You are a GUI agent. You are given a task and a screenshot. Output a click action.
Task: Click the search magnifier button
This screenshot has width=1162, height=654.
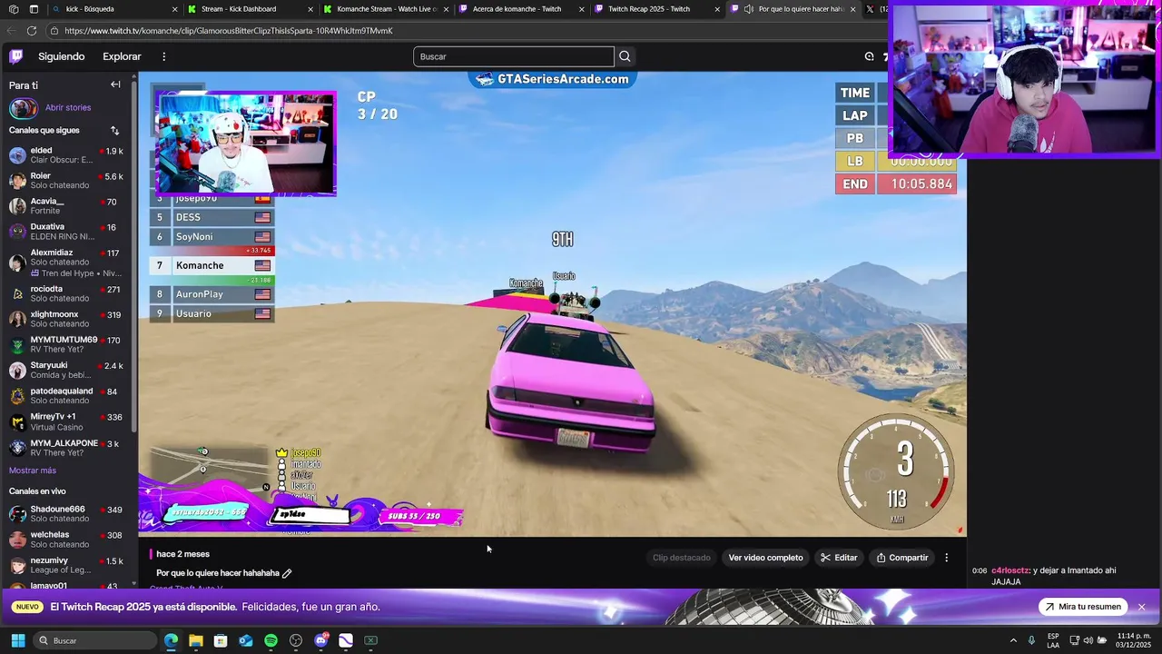[625, 56]
